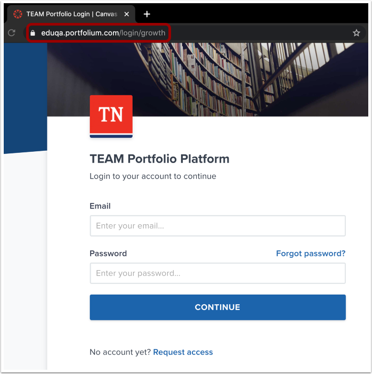The width and height of the screenshot is (372, 374).
Task: Focus the Password input field
Action: click(217, 273)
